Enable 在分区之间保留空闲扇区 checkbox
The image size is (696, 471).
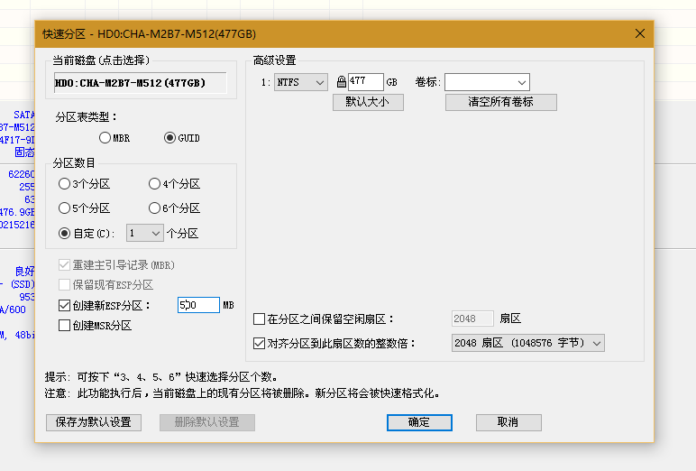260,319
